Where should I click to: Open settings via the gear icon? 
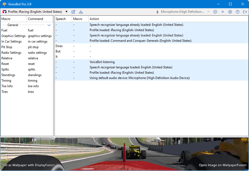point(230,12)
